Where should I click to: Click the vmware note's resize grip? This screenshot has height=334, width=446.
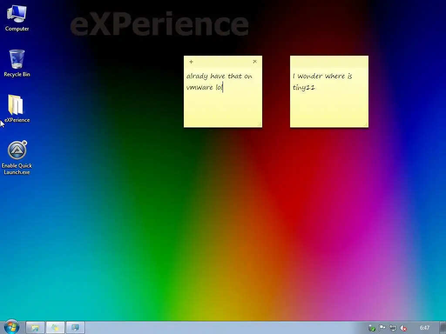click(260, 125)
